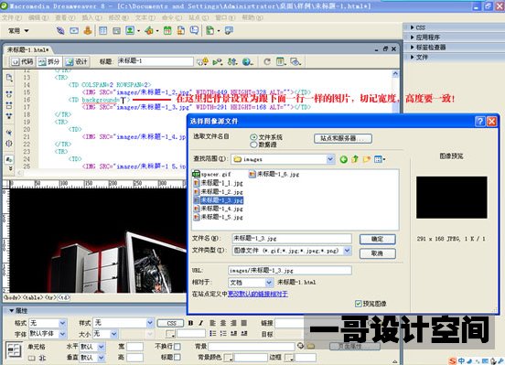Go back to previous folder in dialog
Image resolution: width=505 pixels, height=365 pixels.
point(344,159)
